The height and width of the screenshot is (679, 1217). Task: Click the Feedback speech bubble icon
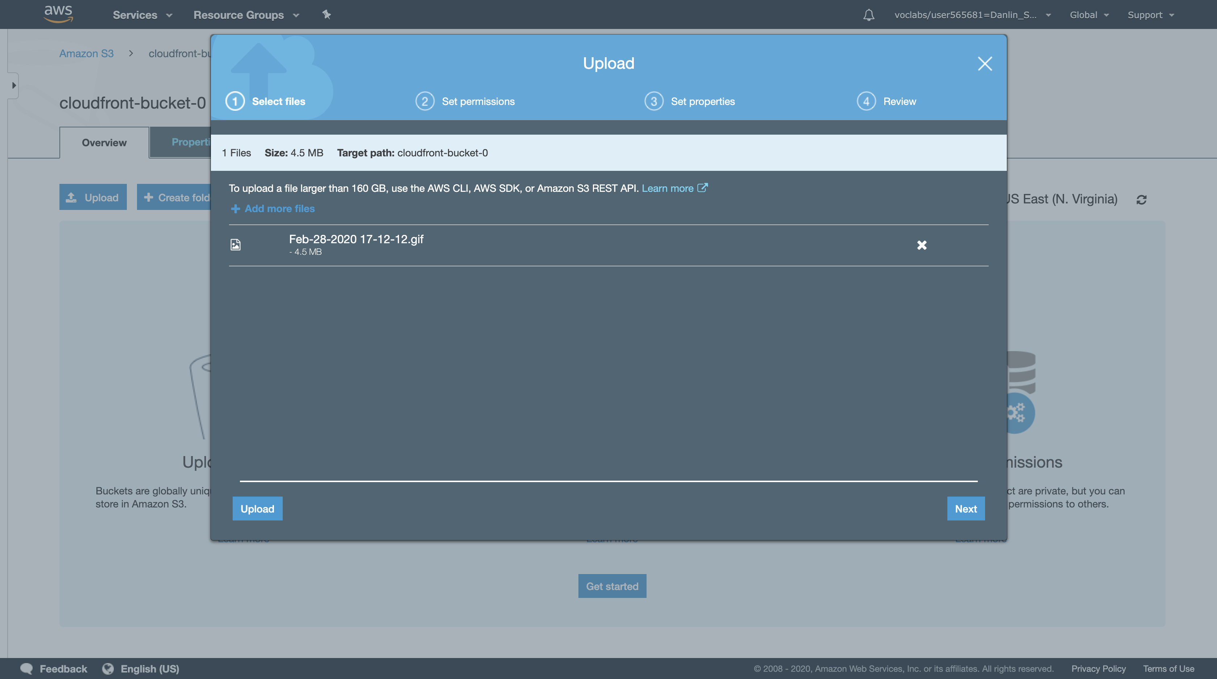pos(26,668)
